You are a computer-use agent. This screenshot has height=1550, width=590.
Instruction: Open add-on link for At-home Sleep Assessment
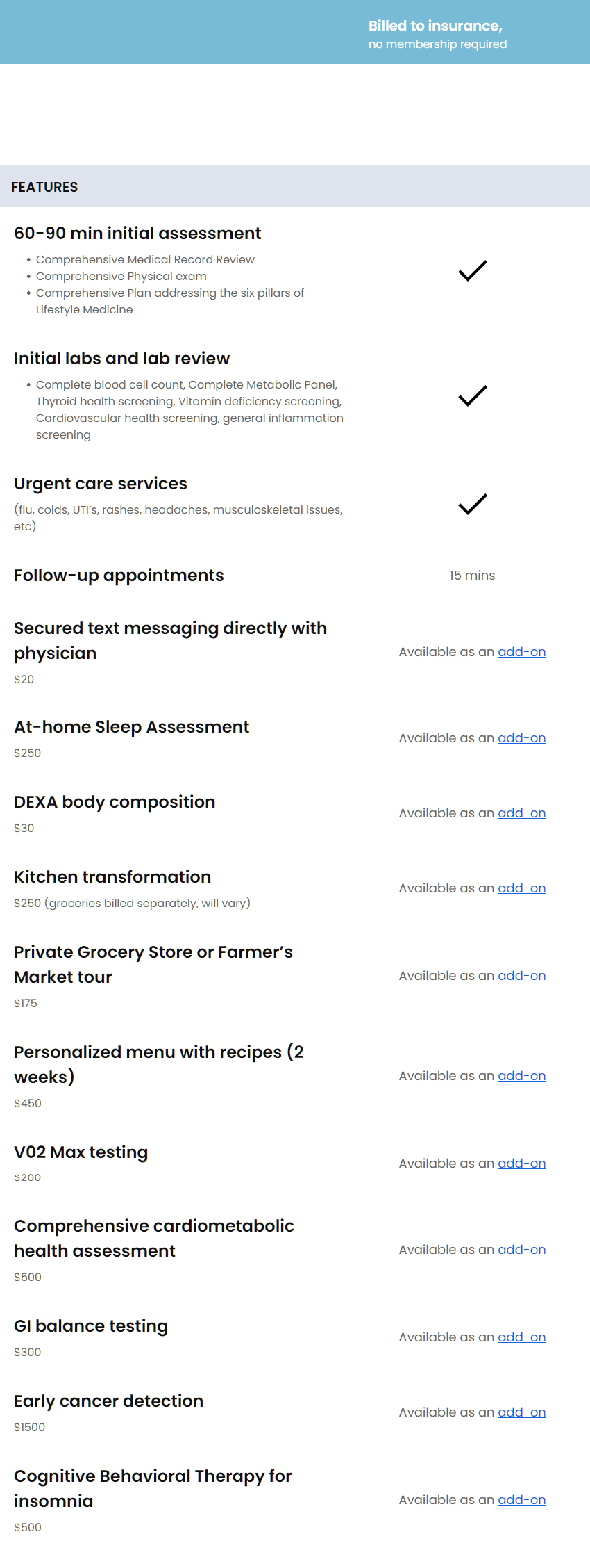(x=522, y=738)
